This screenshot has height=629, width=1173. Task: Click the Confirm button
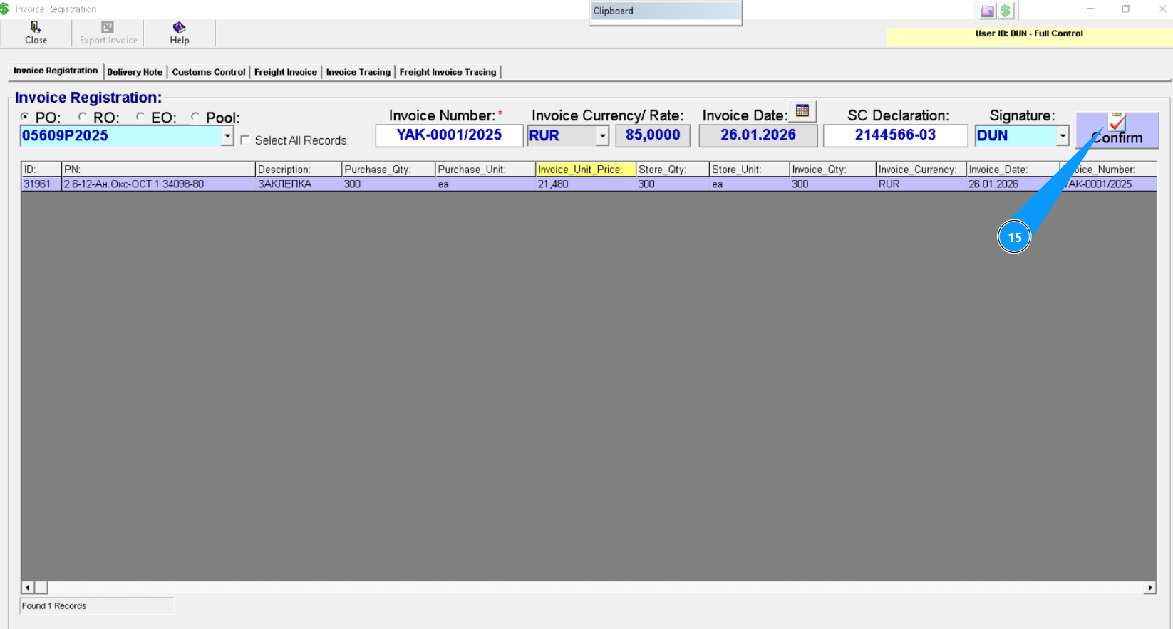1117,130
